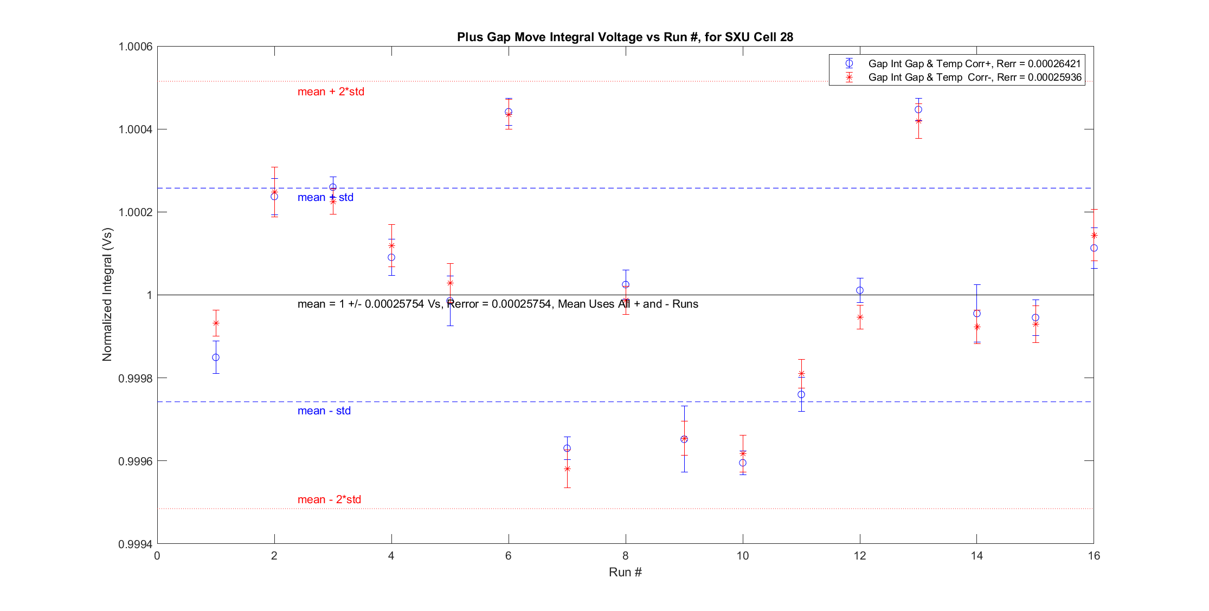
Task: Click the red 'mean - 2*std' label
Action: click(329, 499)
